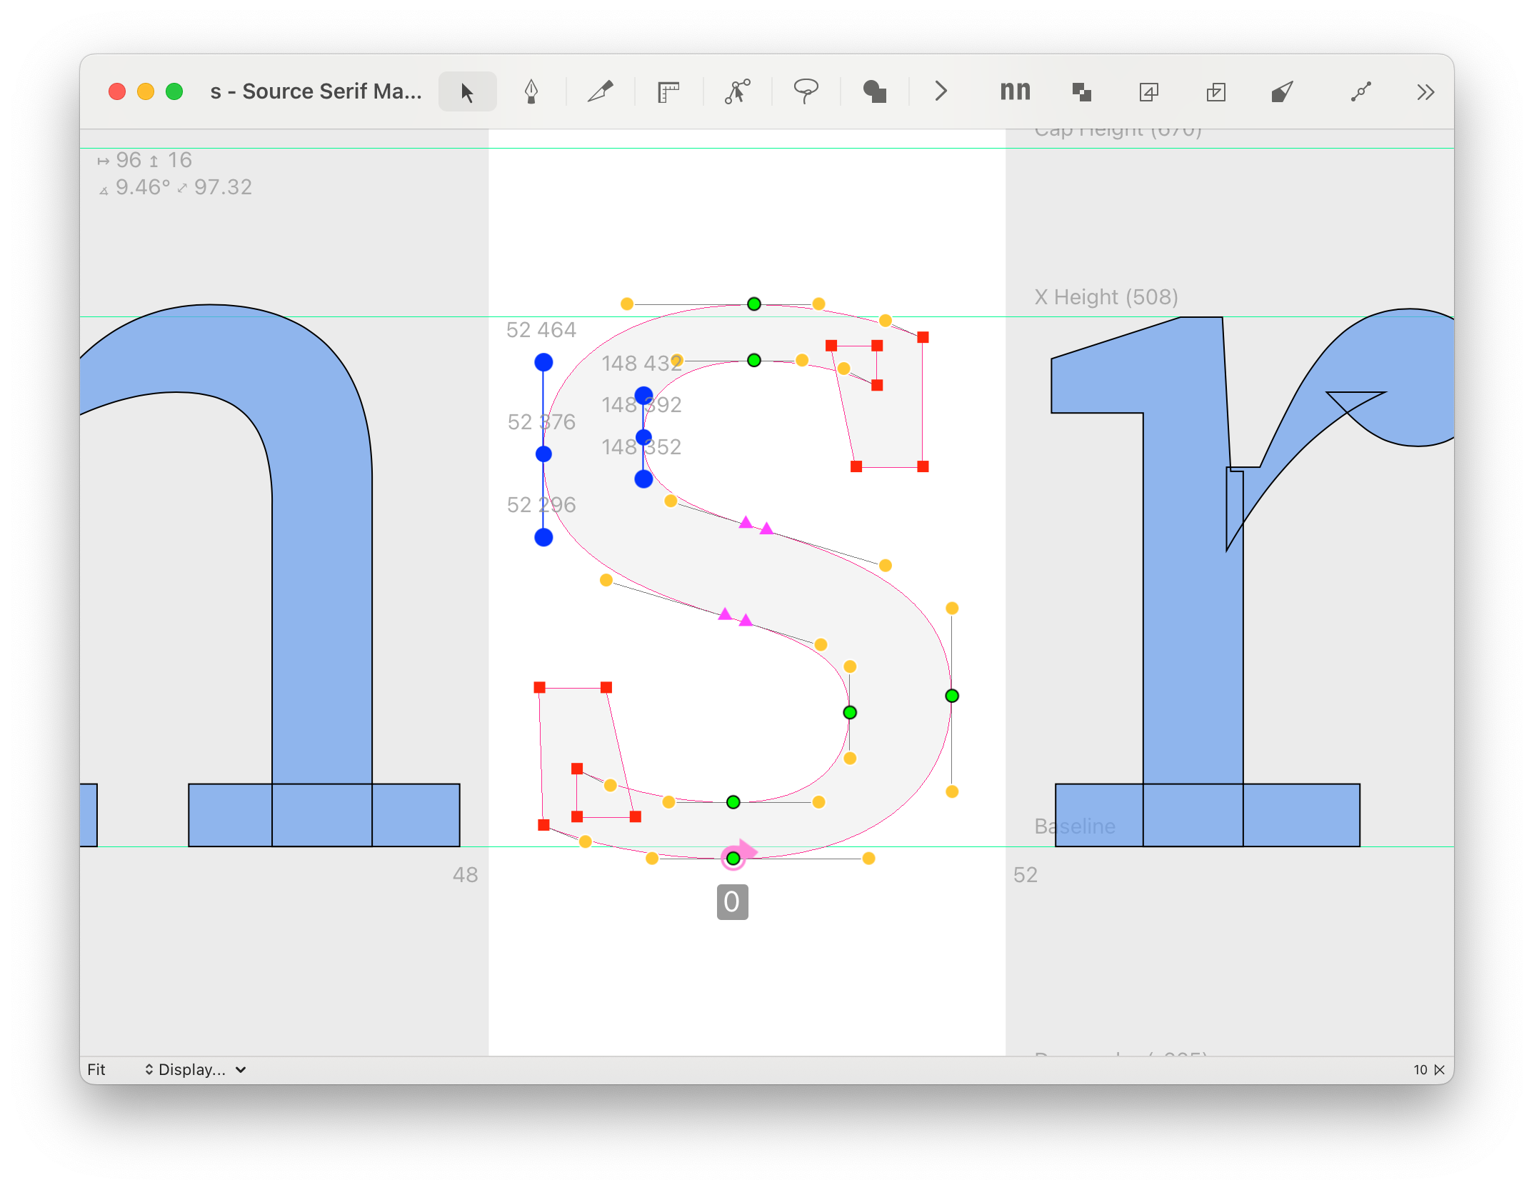The height and width of the screenshot is (1190, 1534).
Task: Select the Lasso selection tool
Action: click(806, 92)
